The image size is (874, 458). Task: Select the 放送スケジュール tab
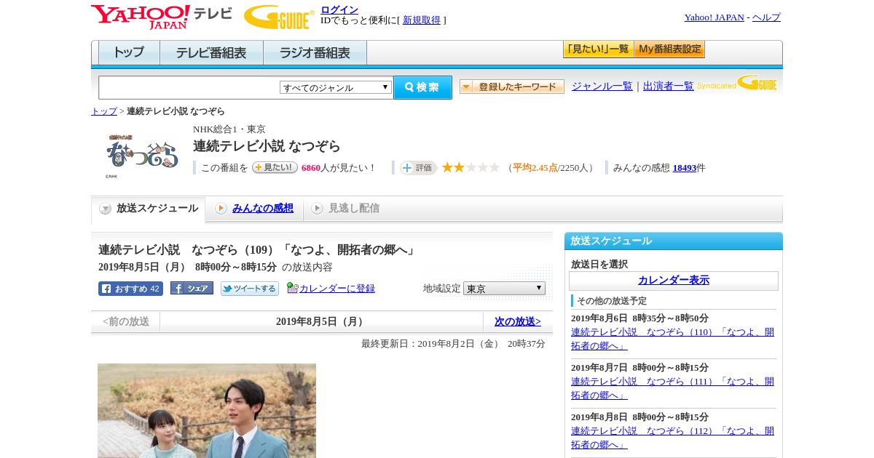[149, 209]
